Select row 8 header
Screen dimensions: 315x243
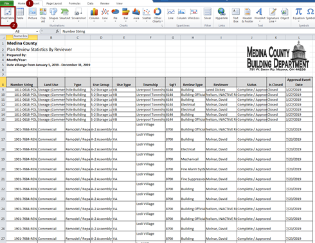pos(3,82)
